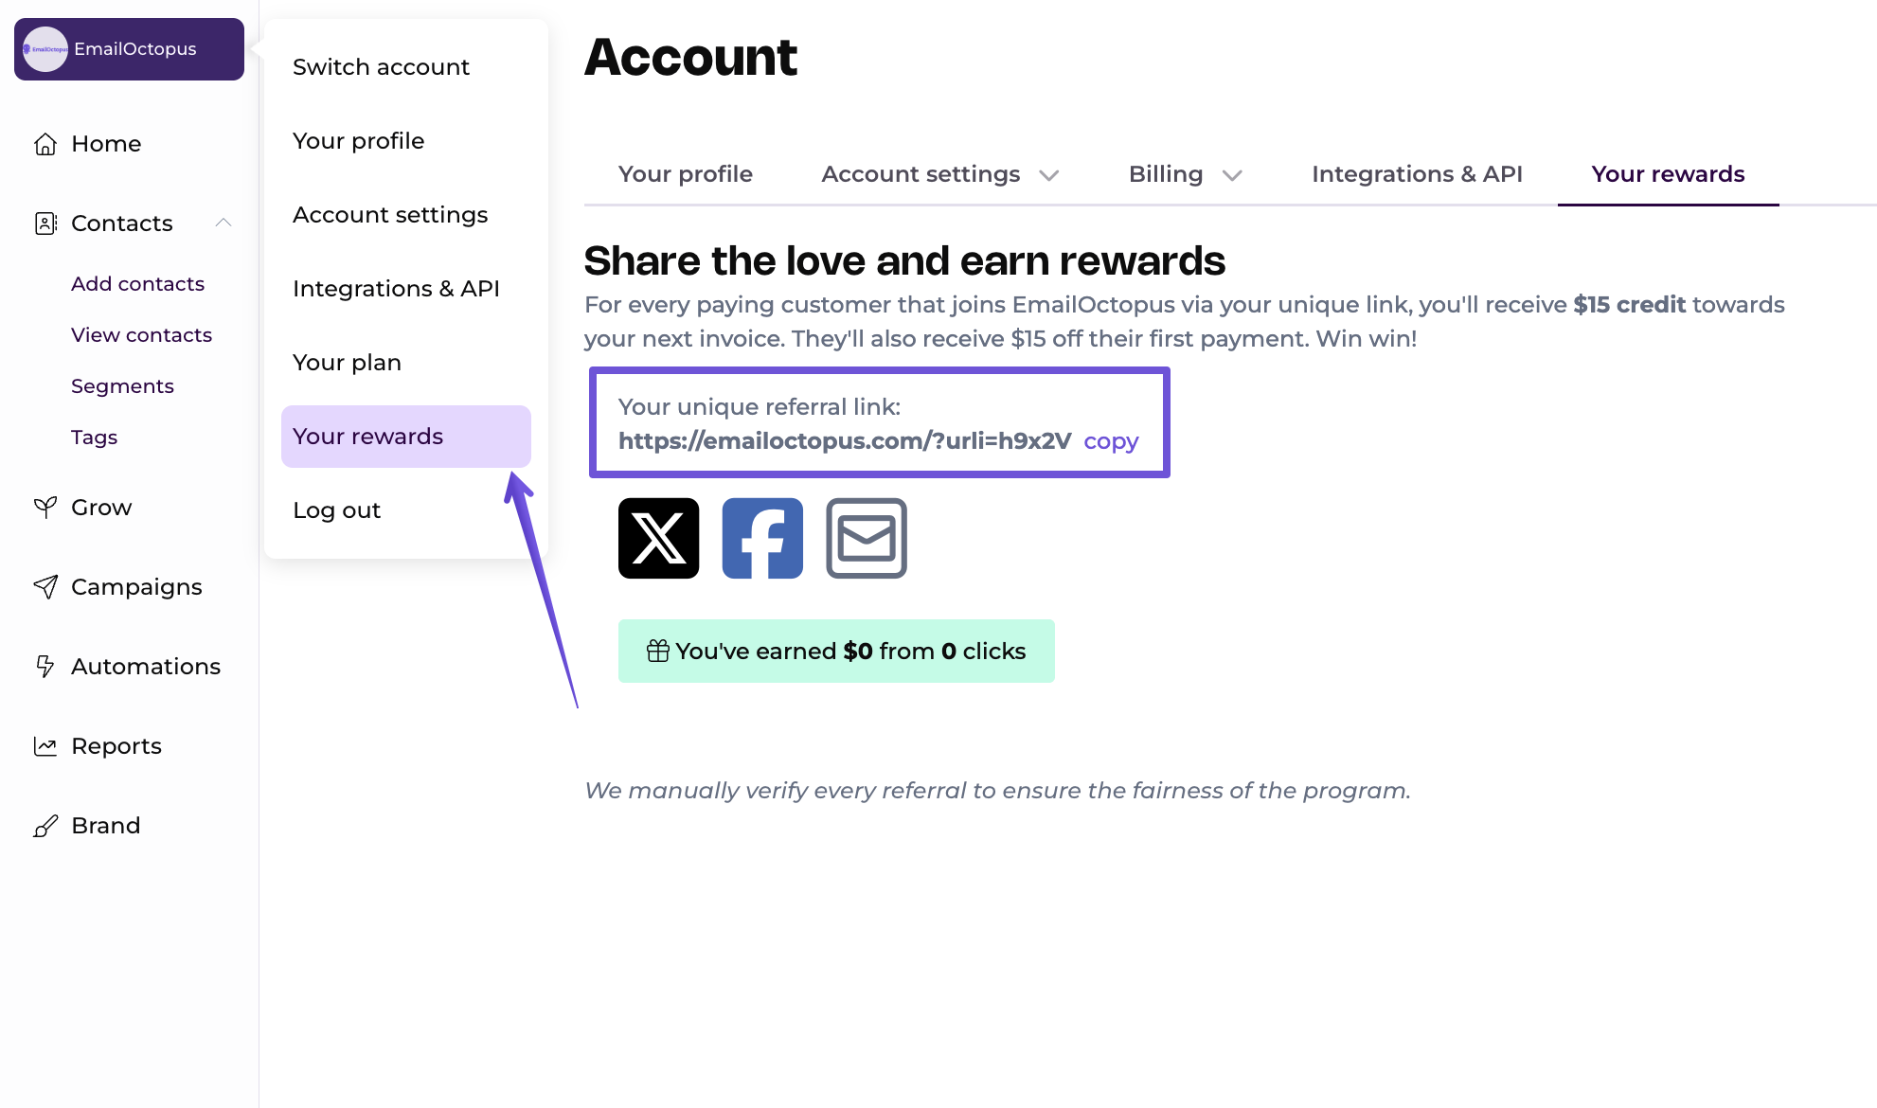Image resolution: width=1877 pixels, height=1108 pixels.
Task: Open Automations from the sidebar
Action: click(146, 666)
